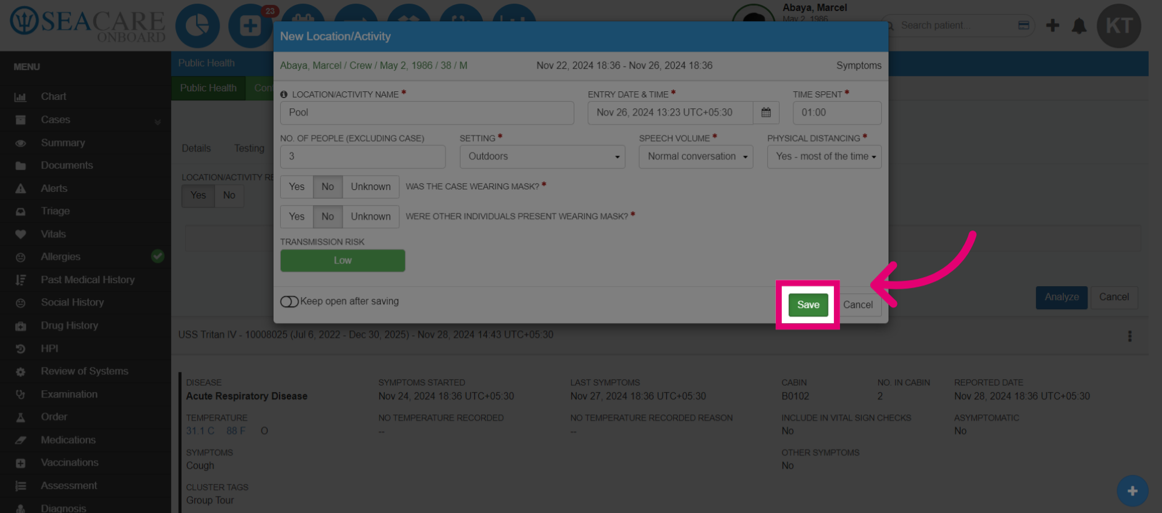The width and height of the screenshot is (1162, 513).
Task: Select Unknown for case wearing mask
Action: click(x=370, y=187)
